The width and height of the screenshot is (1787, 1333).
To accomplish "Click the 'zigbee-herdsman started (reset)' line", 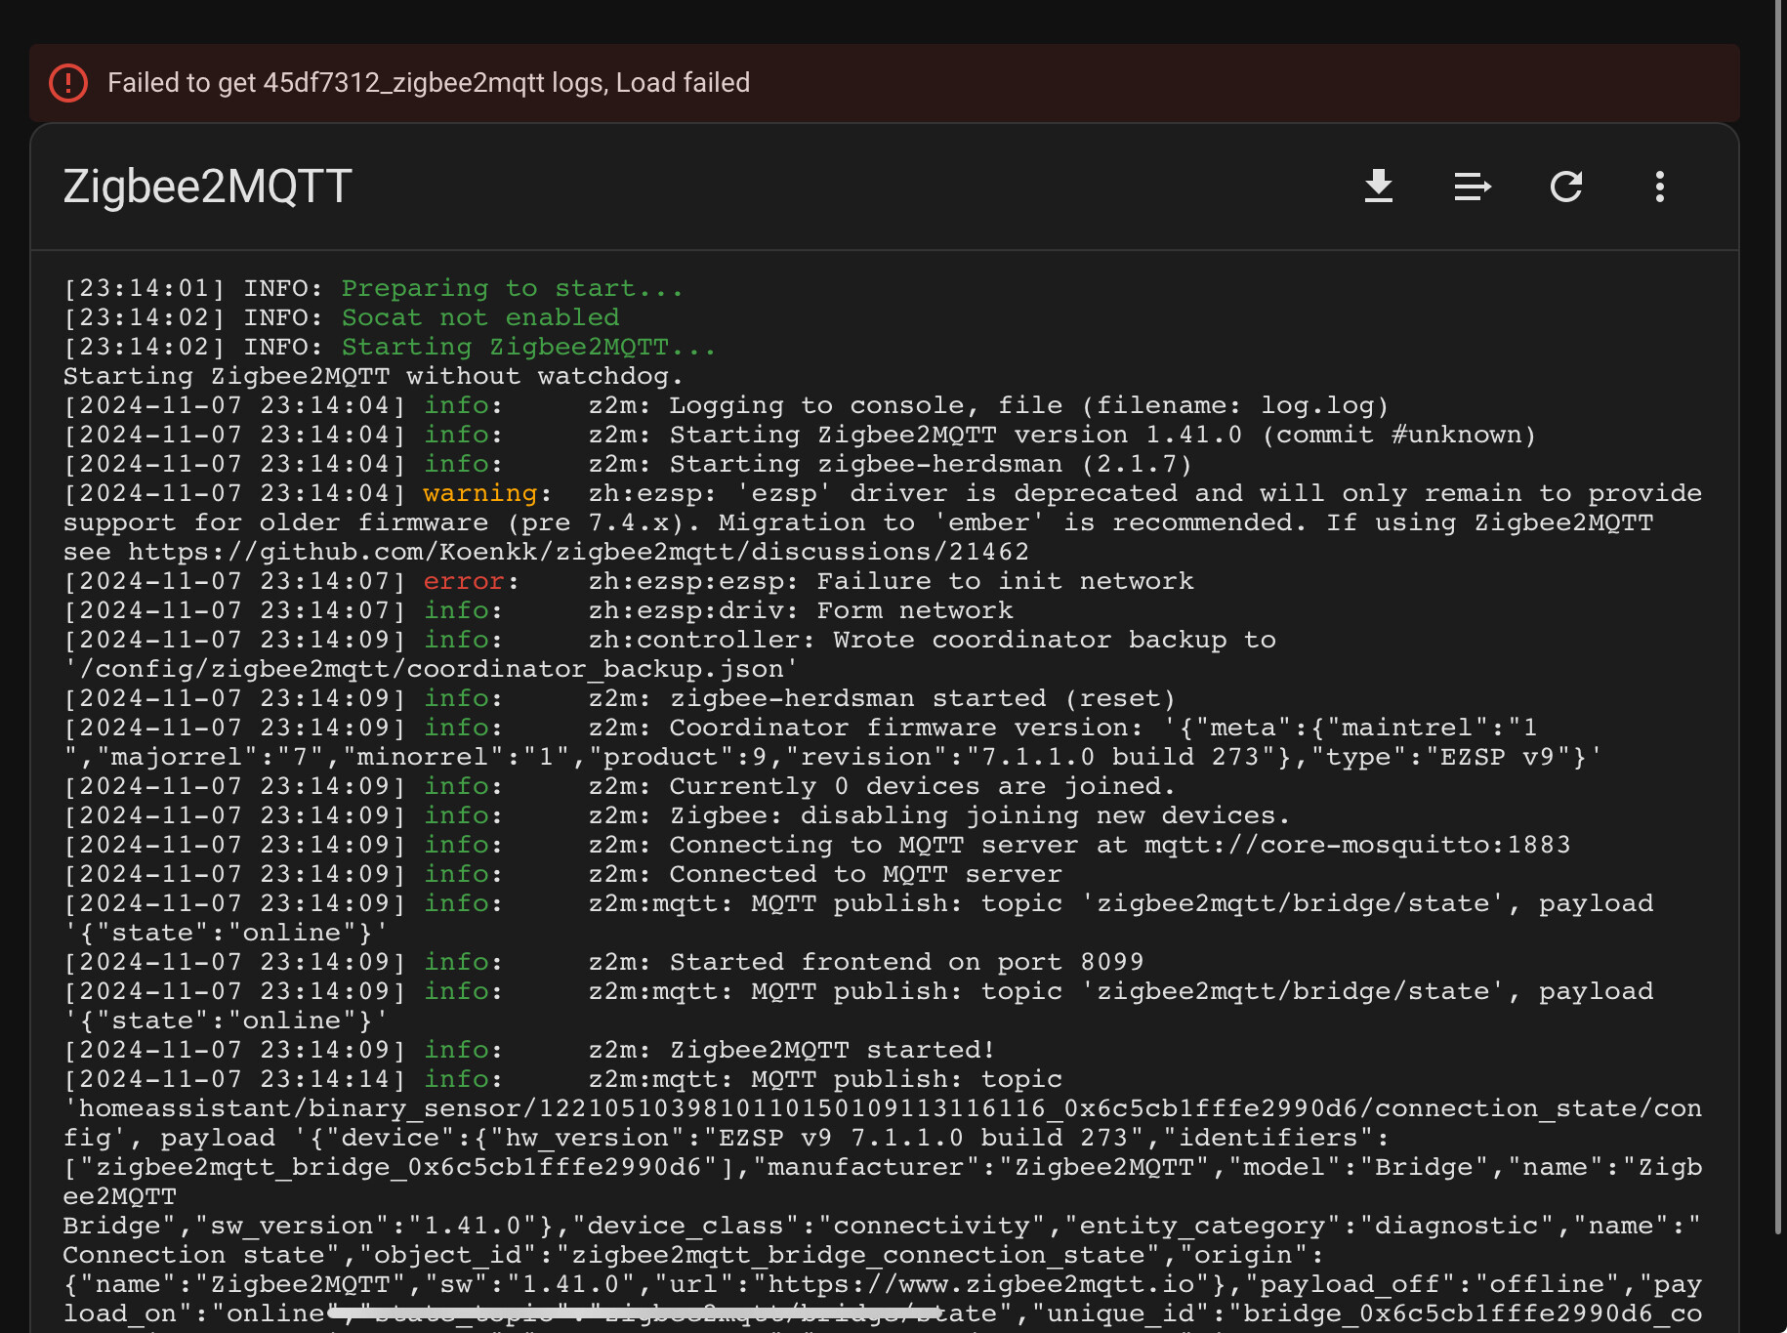I will tap(619, 699).
